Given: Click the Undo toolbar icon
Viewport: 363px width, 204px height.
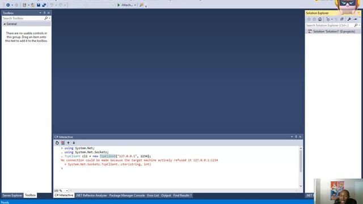Looking at the screenshot, I should [52, 5].
